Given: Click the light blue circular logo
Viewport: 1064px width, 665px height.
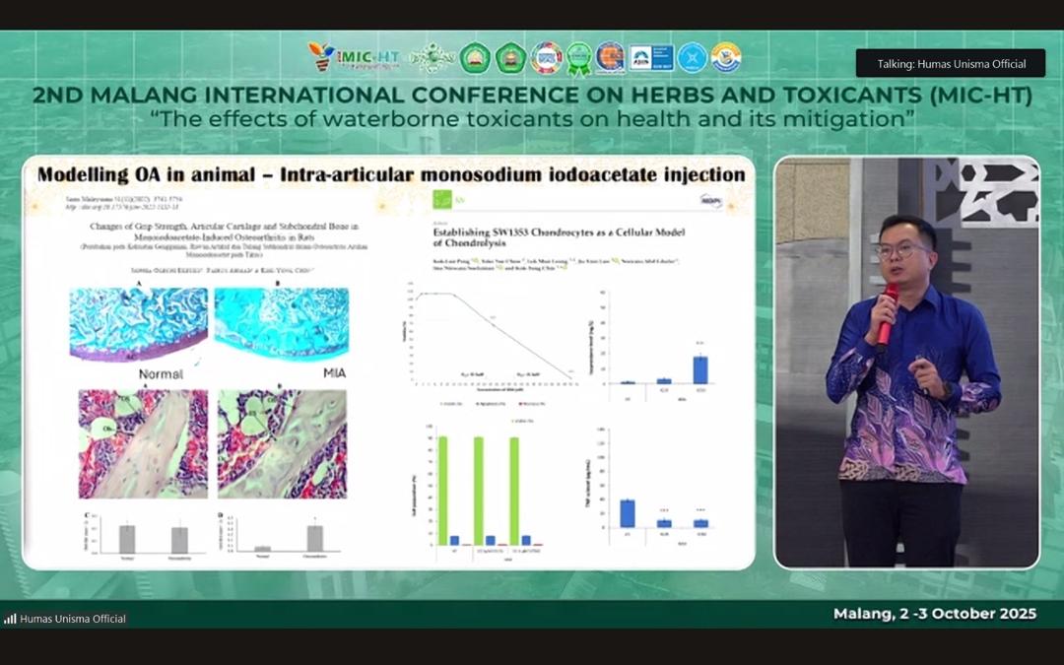Looking at the screenshot, I should point(693,58).
